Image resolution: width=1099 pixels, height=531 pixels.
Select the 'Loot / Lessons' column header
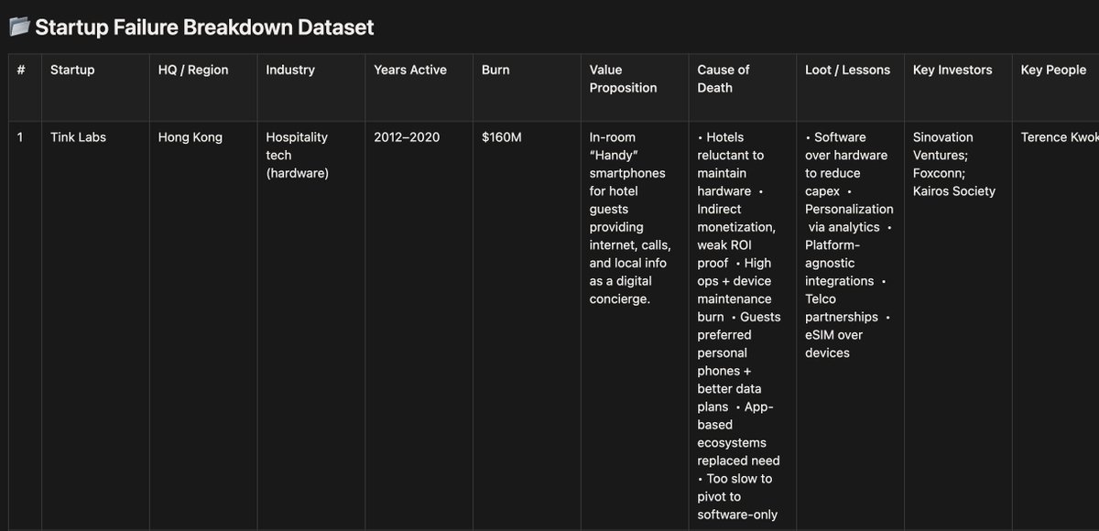point(852,87)
